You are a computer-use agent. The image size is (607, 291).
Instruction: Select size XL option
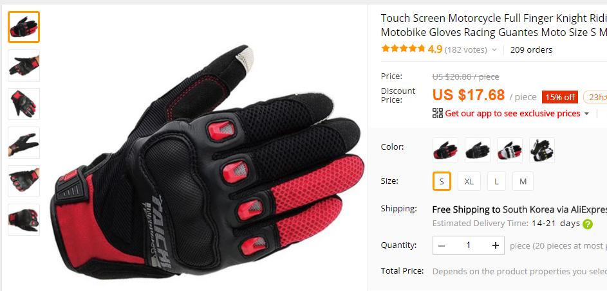click(469, 181)
